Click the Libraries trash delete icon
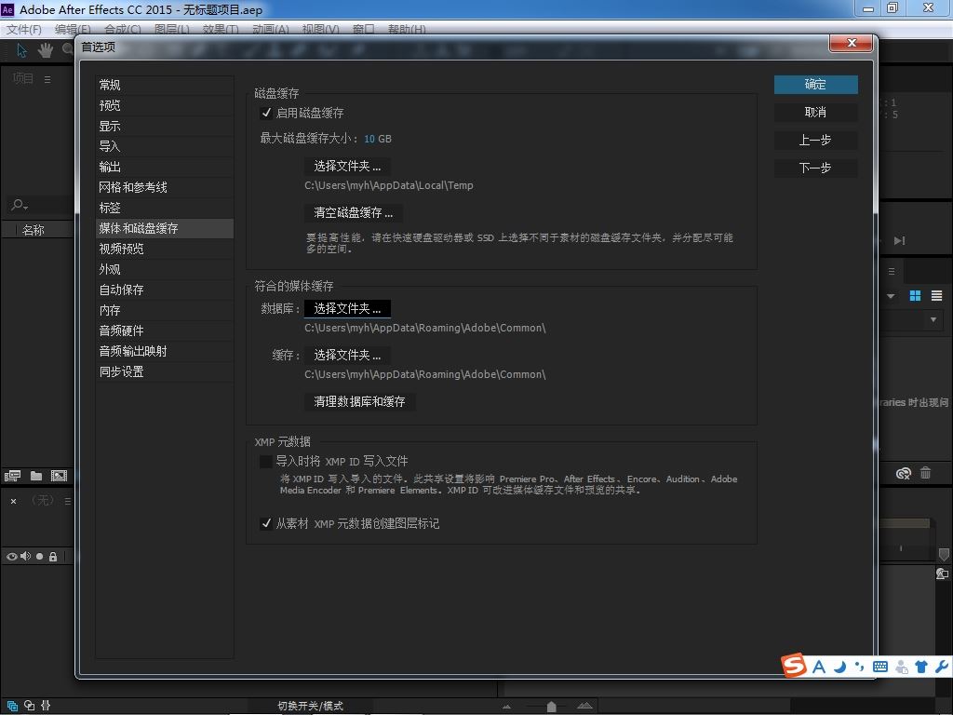The height and width of the screenshot is (715, 953). [x=926, y=472]
